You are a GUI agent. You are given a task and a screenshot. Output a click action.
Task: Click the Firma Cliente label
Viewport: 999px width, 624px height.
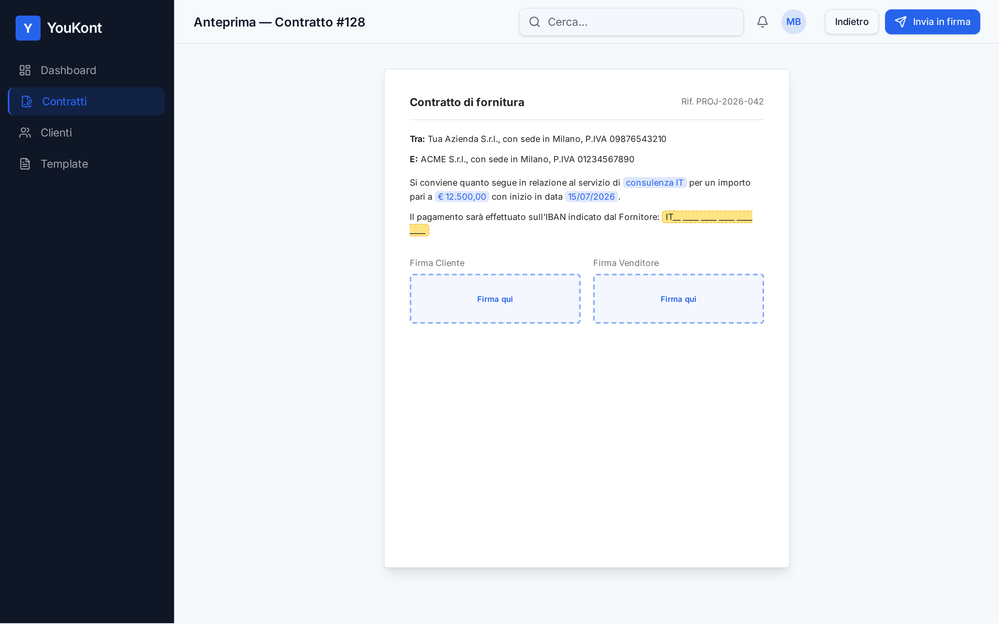[437, 263]
